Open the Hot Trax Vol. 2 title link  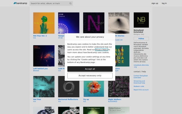click(40, 36)
